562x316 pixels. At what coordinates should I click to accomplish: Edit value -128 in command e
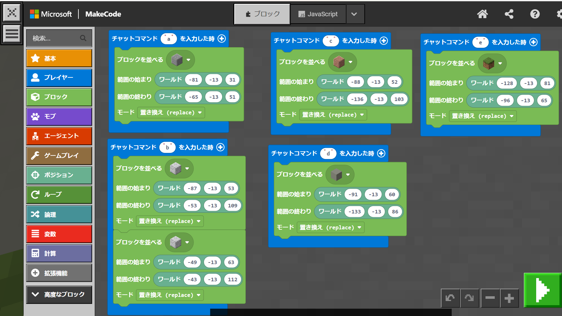[x=507, y=83]
